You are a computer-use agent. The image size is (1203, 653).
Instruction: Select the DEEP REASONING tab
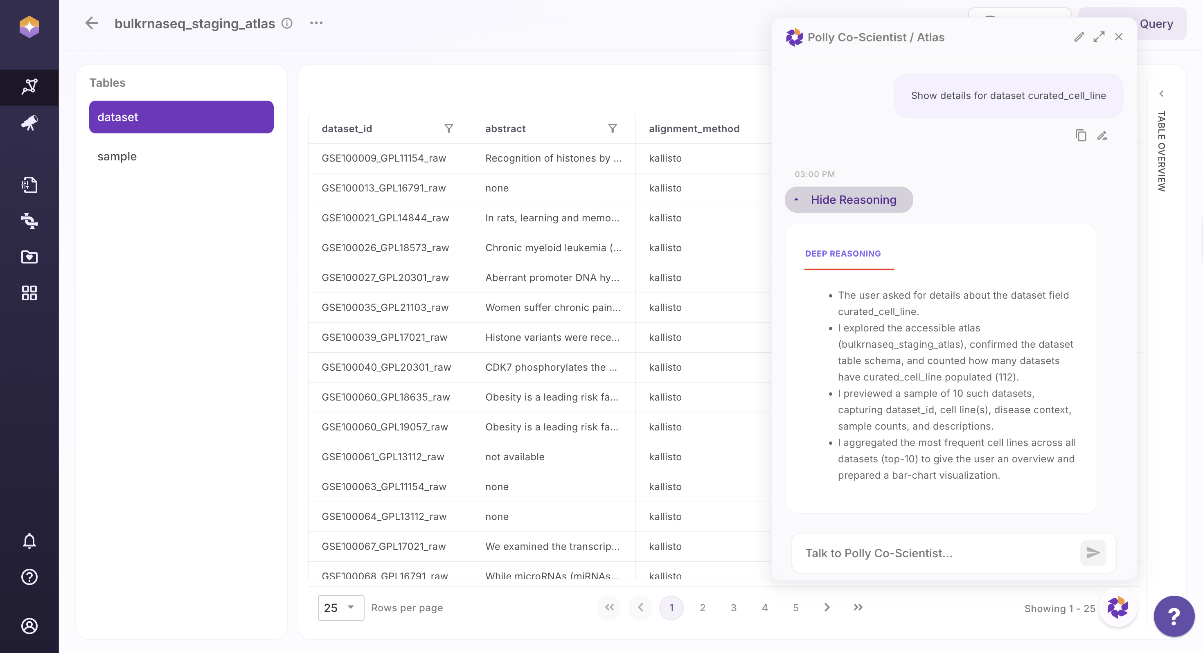click(x=843, y=253)
